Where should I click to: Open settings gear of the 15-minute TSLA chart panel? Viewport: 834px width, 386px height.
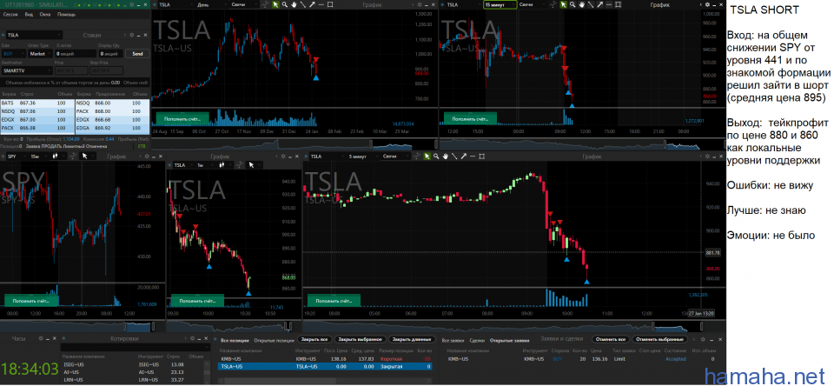[x=707, y=4]
